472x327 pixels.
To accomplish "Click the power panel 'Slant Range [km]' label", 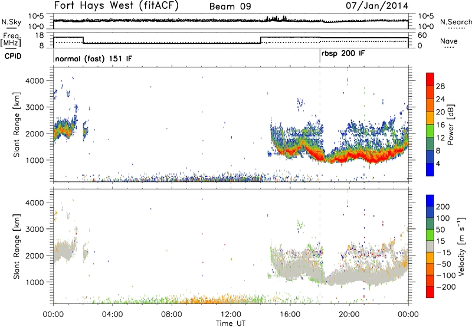I will tap(17, 125).
